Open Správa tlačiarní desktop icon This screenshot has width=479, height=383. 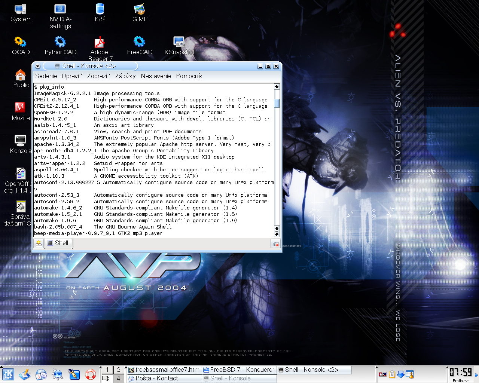coord(18,214)
